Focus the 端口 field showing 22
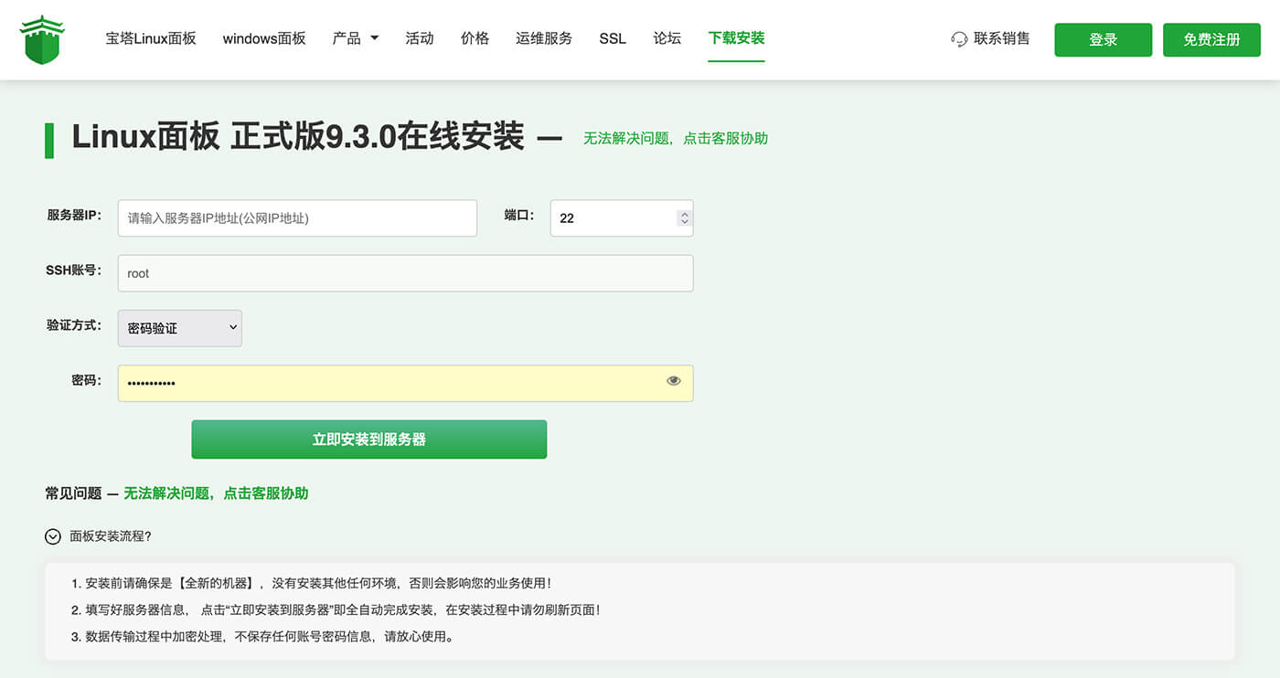 (x=622, y=218)
